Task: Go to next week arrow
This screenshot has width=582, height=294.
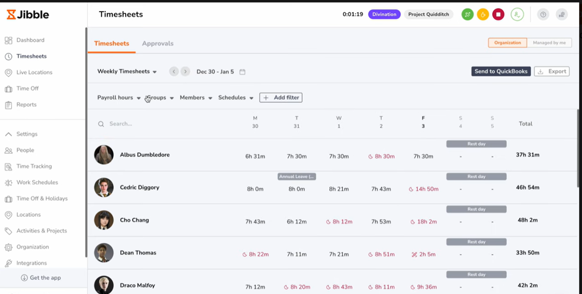Action: [x=185, y=71]
